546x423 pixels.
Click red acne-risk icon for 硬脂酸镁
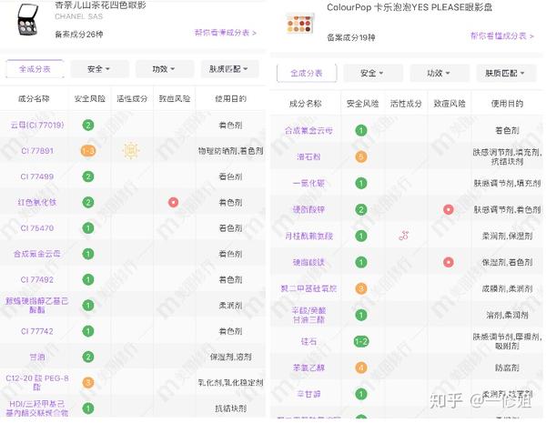pos(449,262)
